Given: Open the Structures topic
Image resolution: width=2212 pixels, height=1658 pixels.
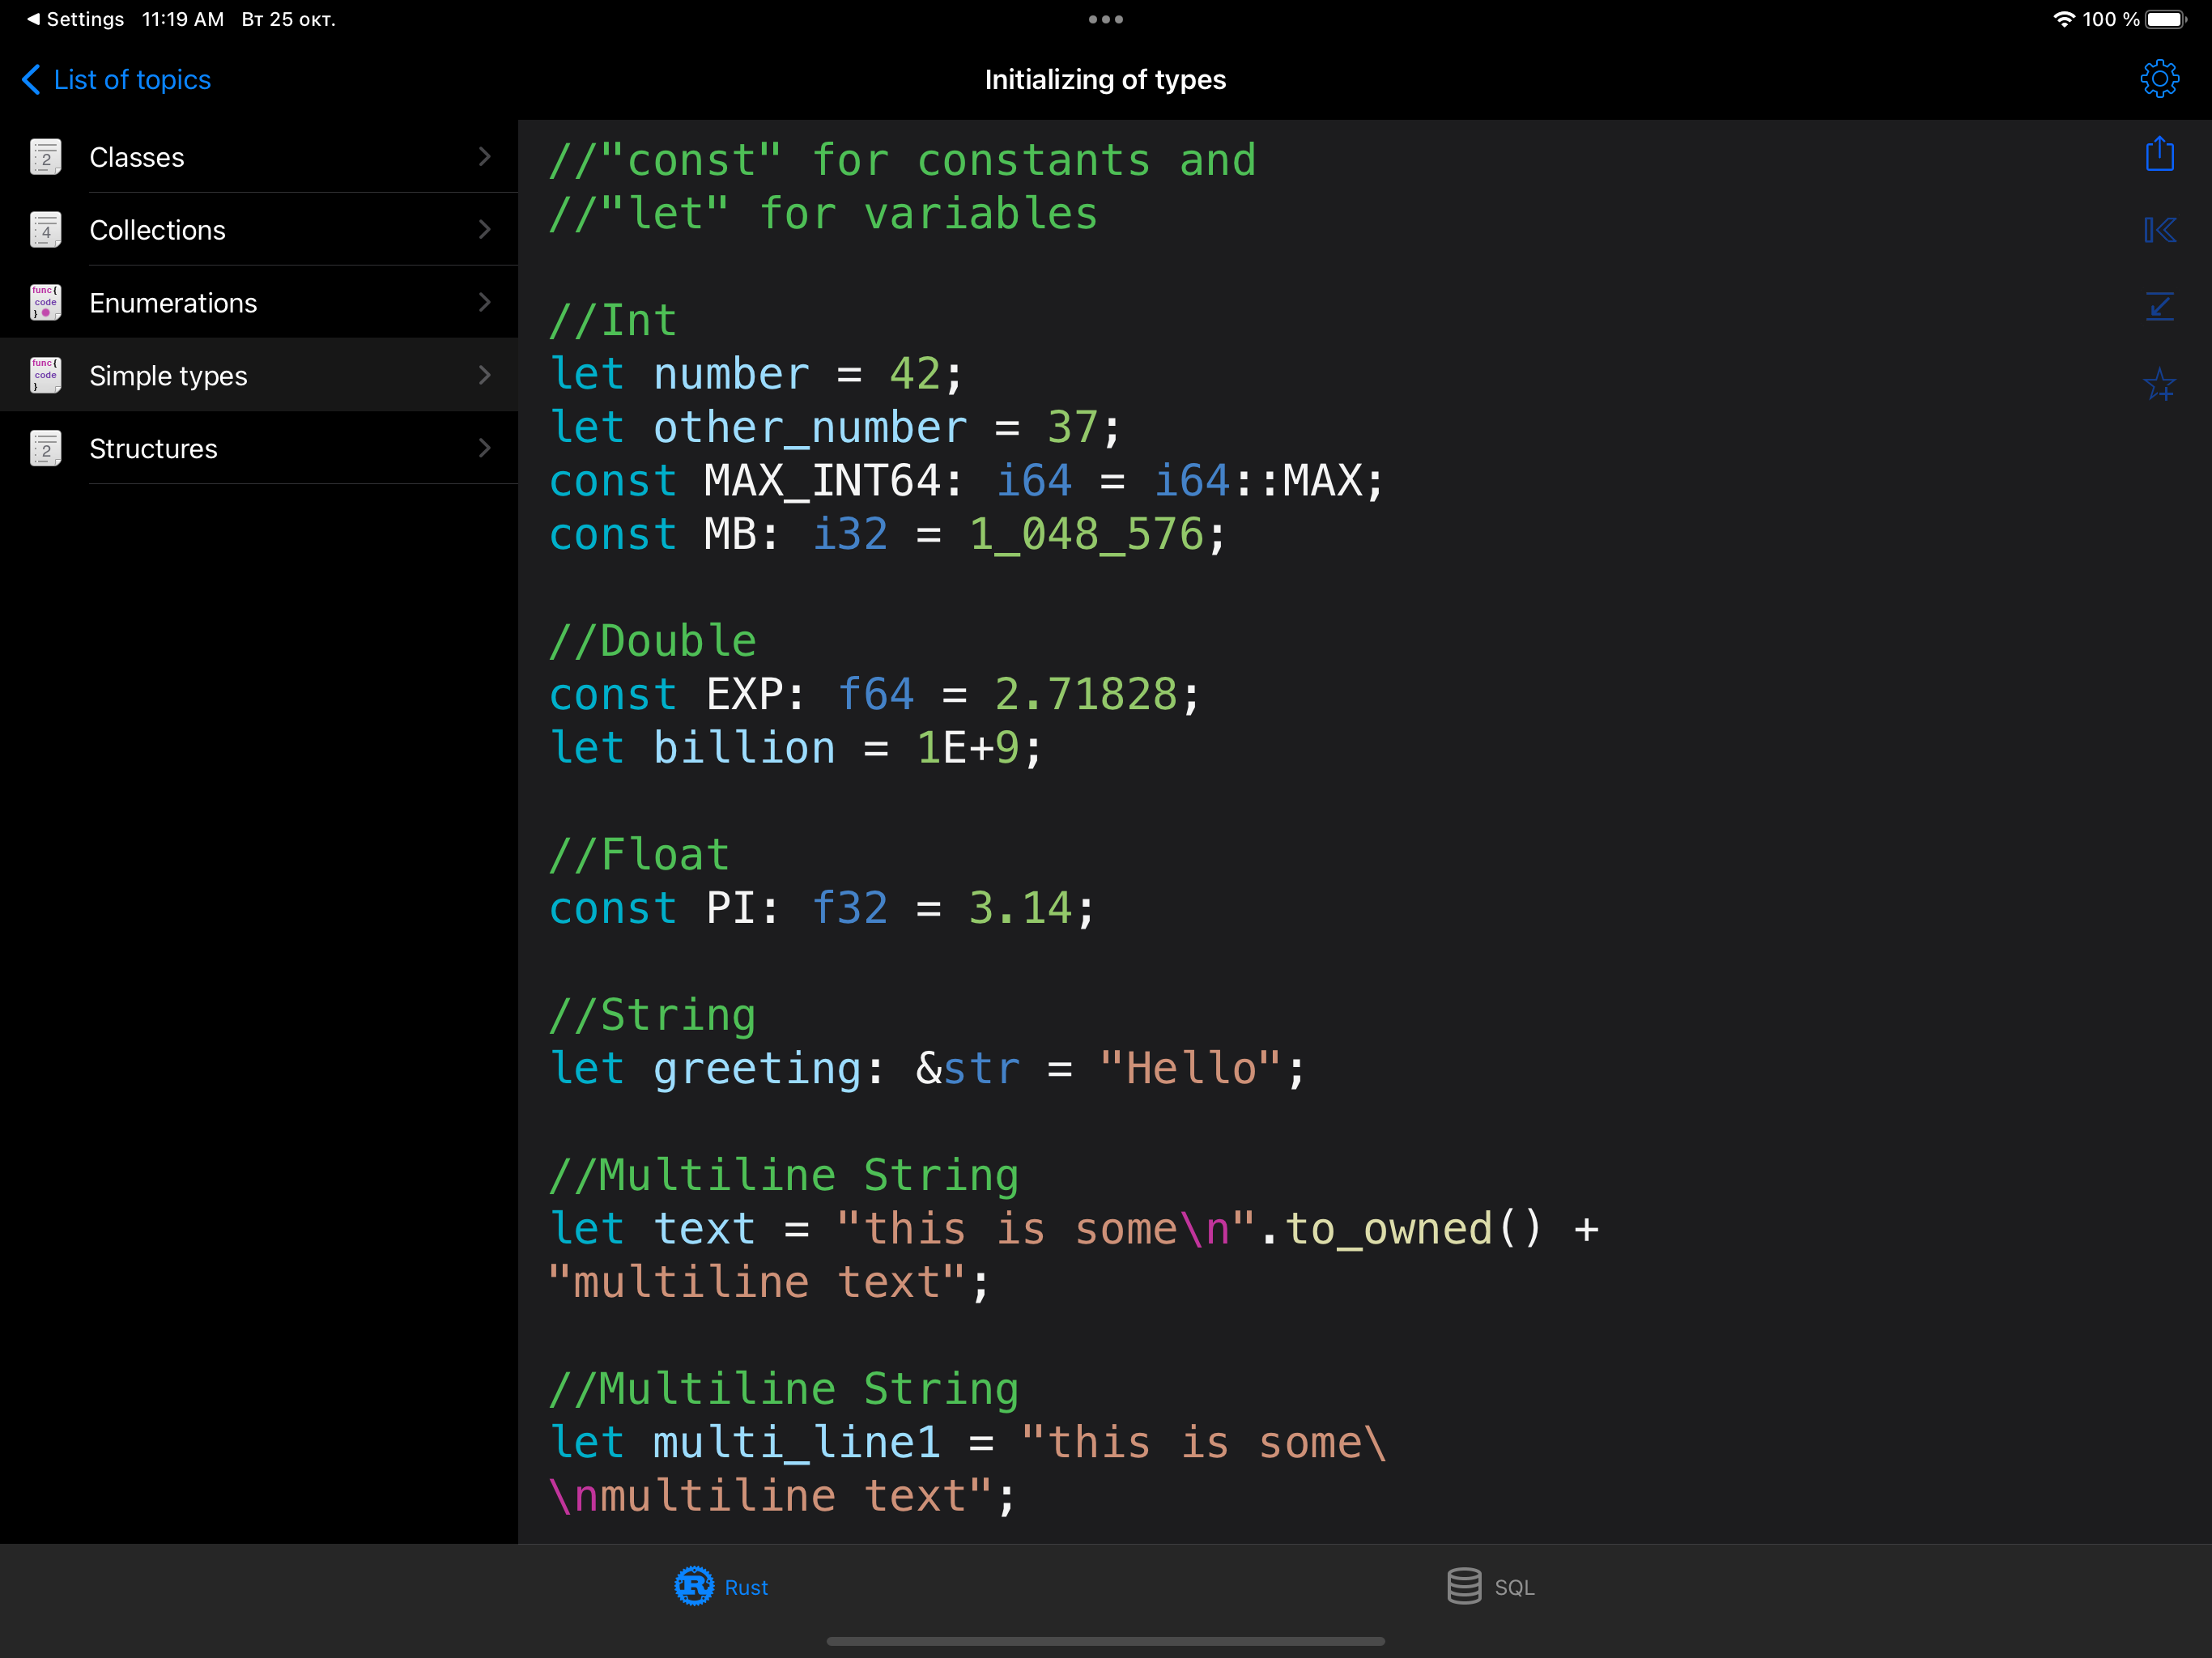Looking at the screenshot, I should [259, 448].
